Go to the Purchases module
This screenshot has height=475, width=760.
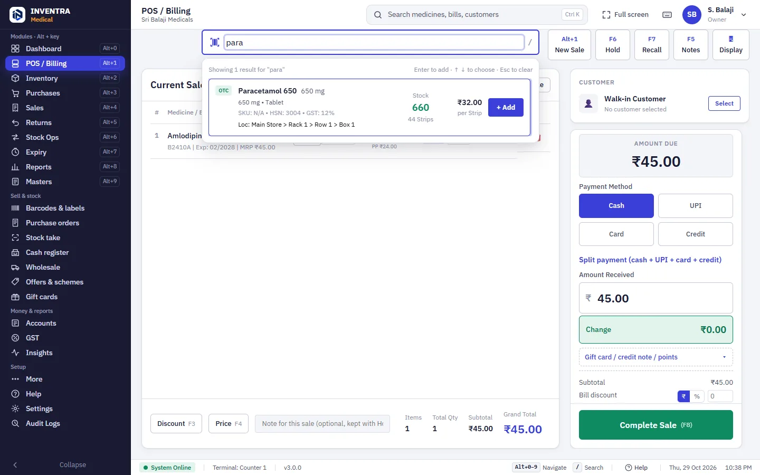pos(65,93)
